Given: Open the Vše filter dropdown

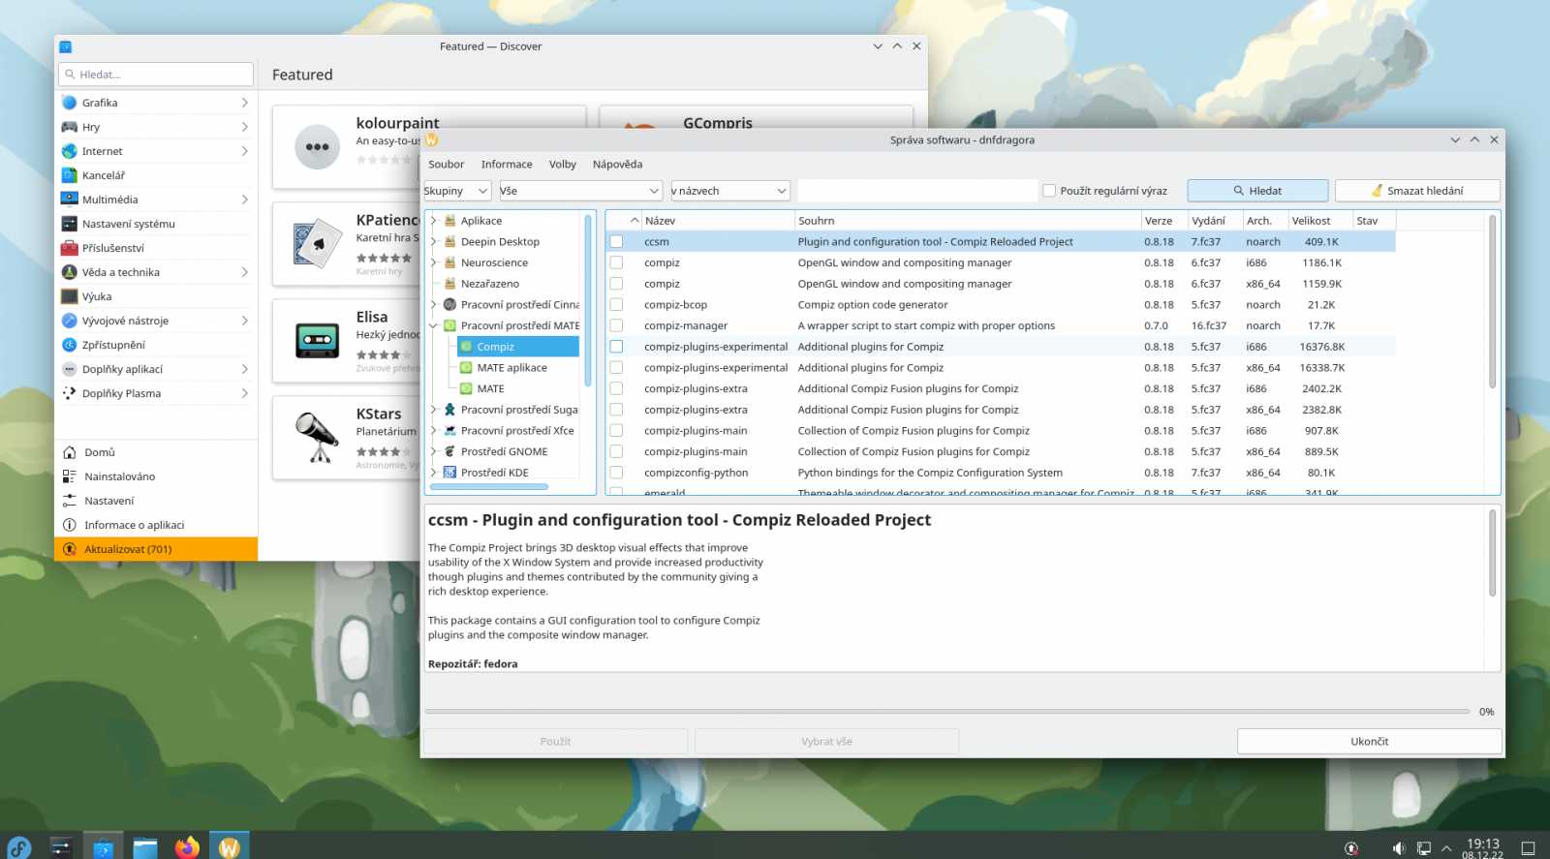Looking at the screenshot, I should click(x=580, y=191).
